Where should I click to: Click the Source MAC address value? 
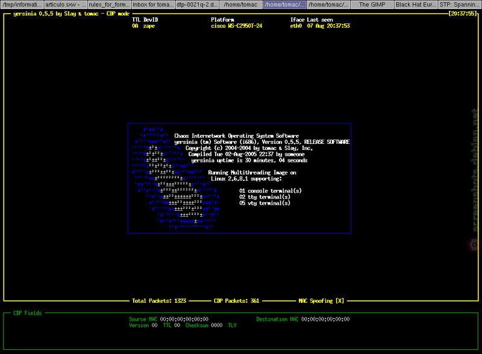pos(184,319)
